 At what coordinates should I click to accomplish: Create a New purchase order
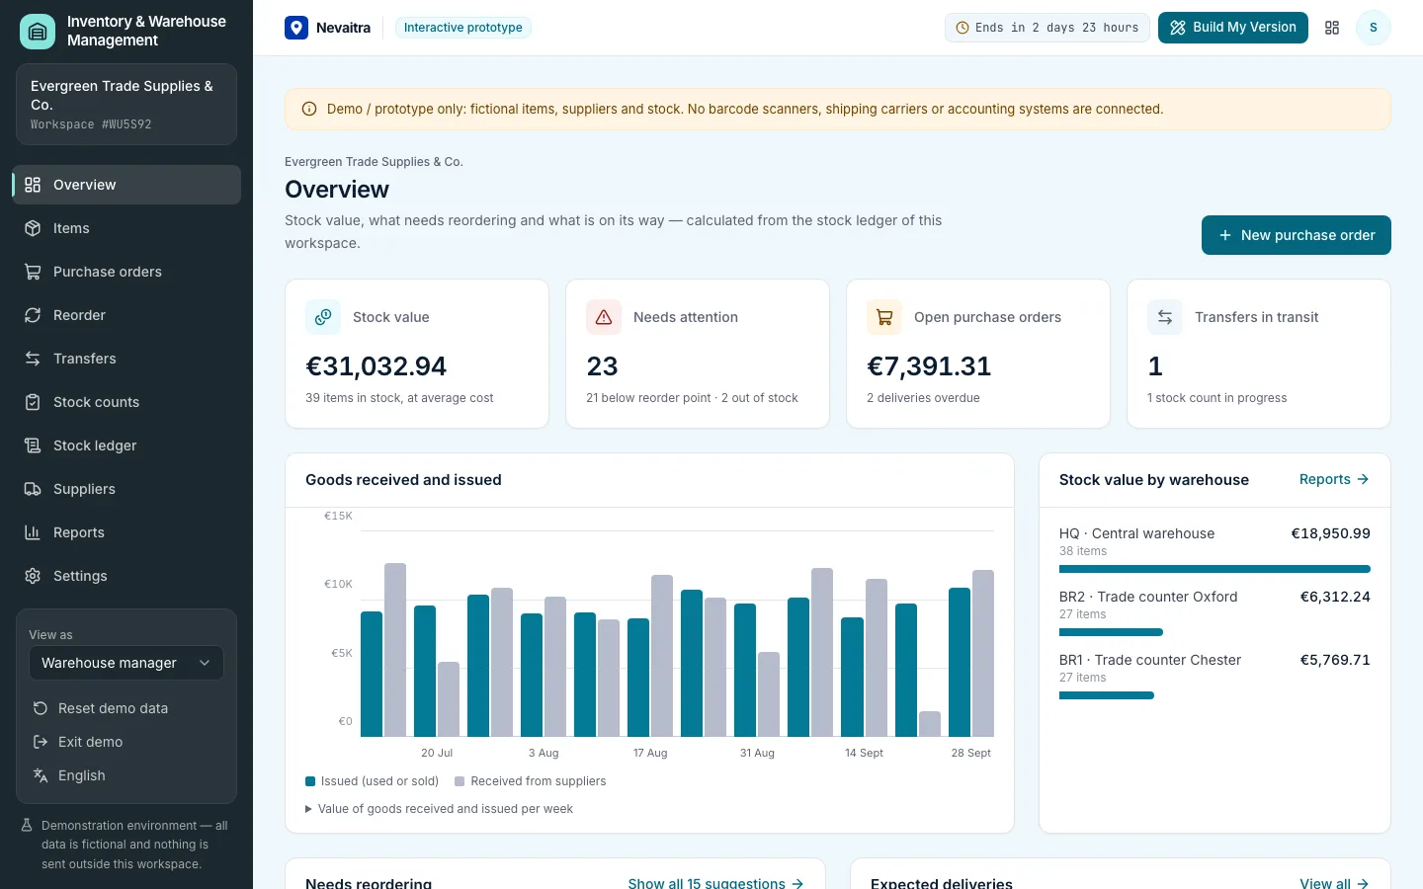pyautogui.click(x=1297, y=235)
